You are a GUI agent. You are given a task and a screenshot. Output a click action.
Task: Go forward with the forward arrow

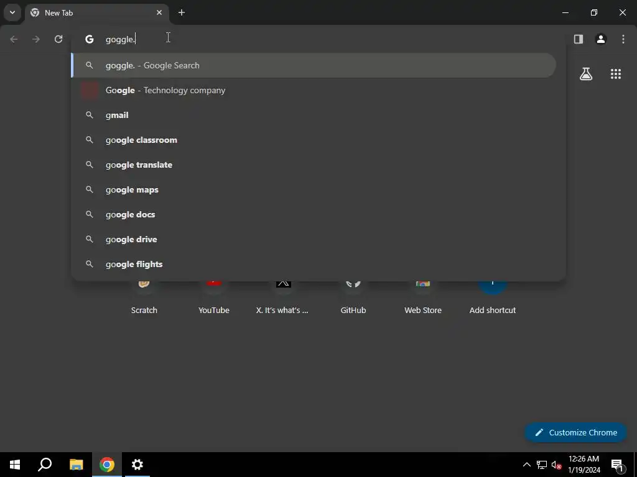[x=36, y=39]
